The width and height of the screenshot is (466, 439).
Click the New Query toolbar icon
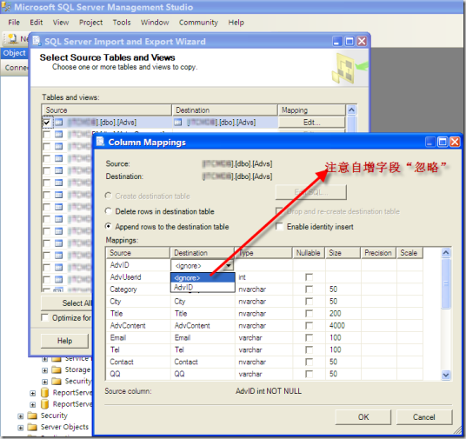point(12,38)
